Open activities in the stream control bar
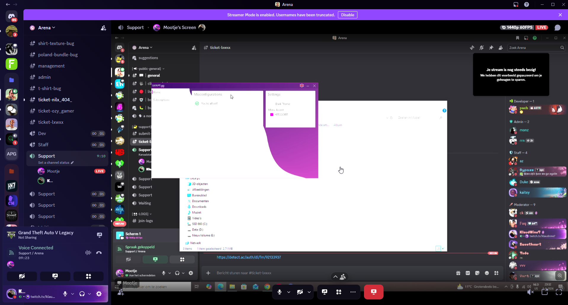568x305 pixels. tap(339, 292)
